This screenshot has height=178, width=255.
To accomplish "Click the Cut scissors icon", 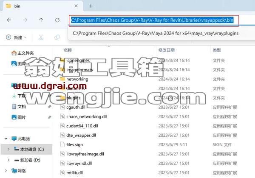I will [x=41, y=37].
